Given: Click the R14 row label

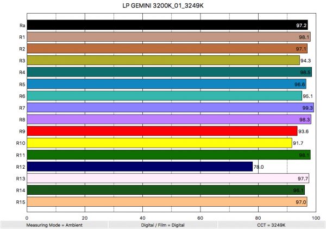Looking at the screenshot, I should point(21,190).
